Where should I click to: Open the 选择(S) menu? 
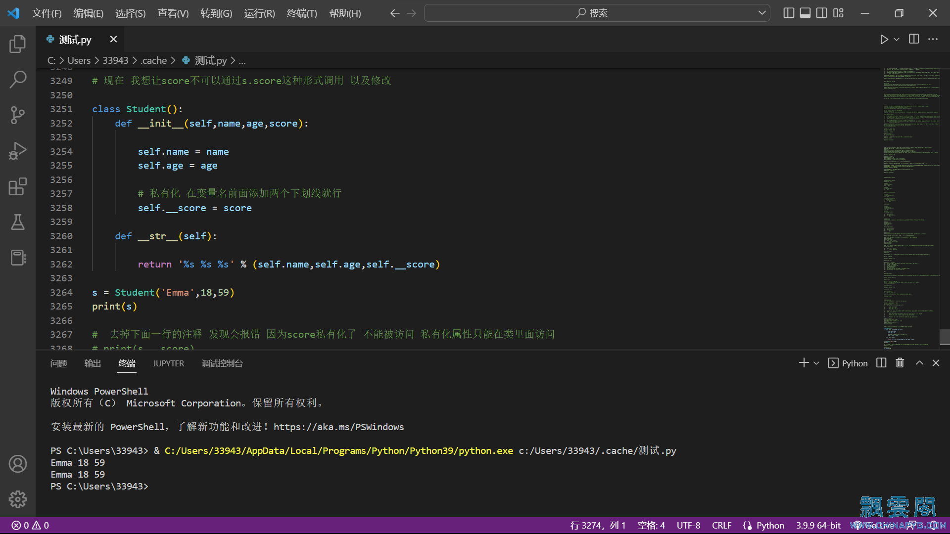coord(131,13)
